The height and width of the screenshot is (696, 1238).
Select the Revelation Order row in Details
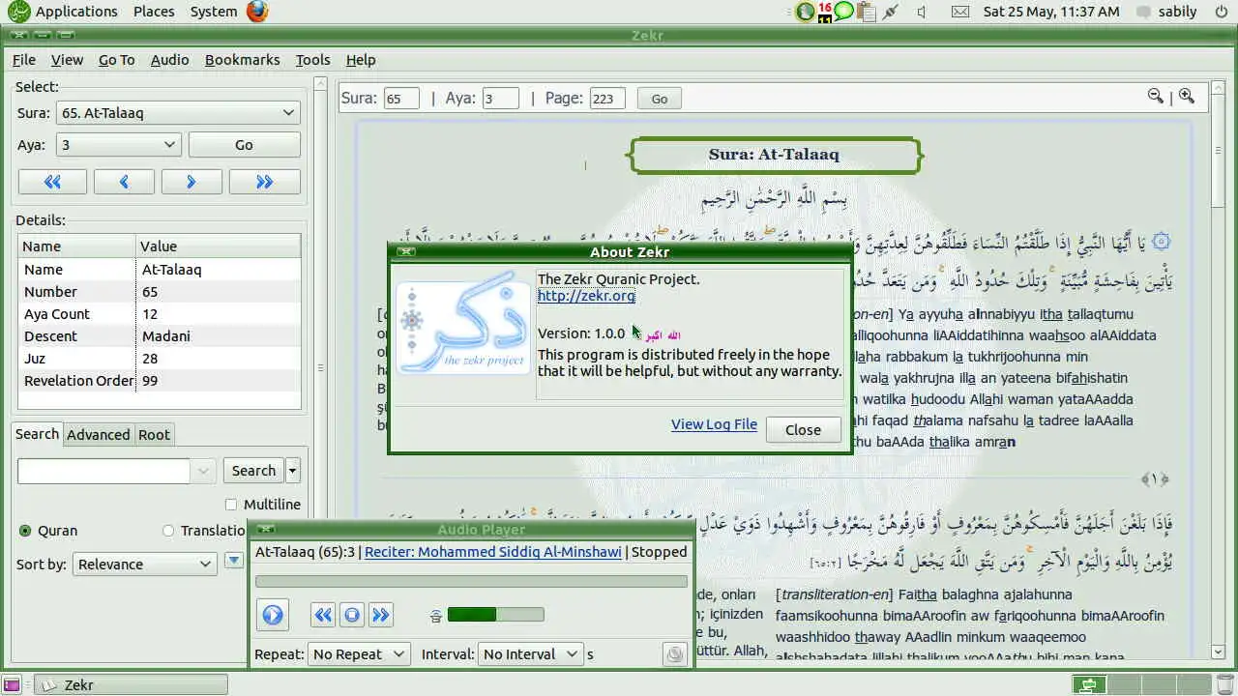pos(160,381)
